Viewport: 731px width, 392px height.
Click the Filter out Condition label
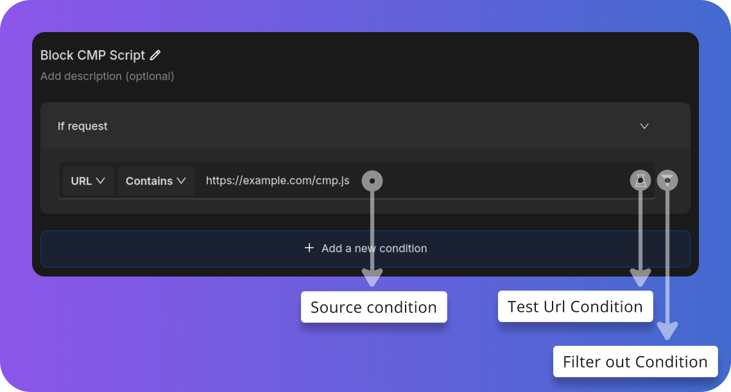635,361
